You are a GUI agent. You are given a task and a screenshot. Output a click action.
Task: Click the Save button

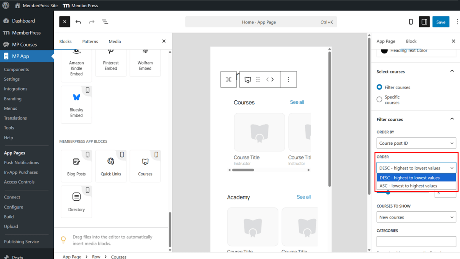tap(441, 22)
